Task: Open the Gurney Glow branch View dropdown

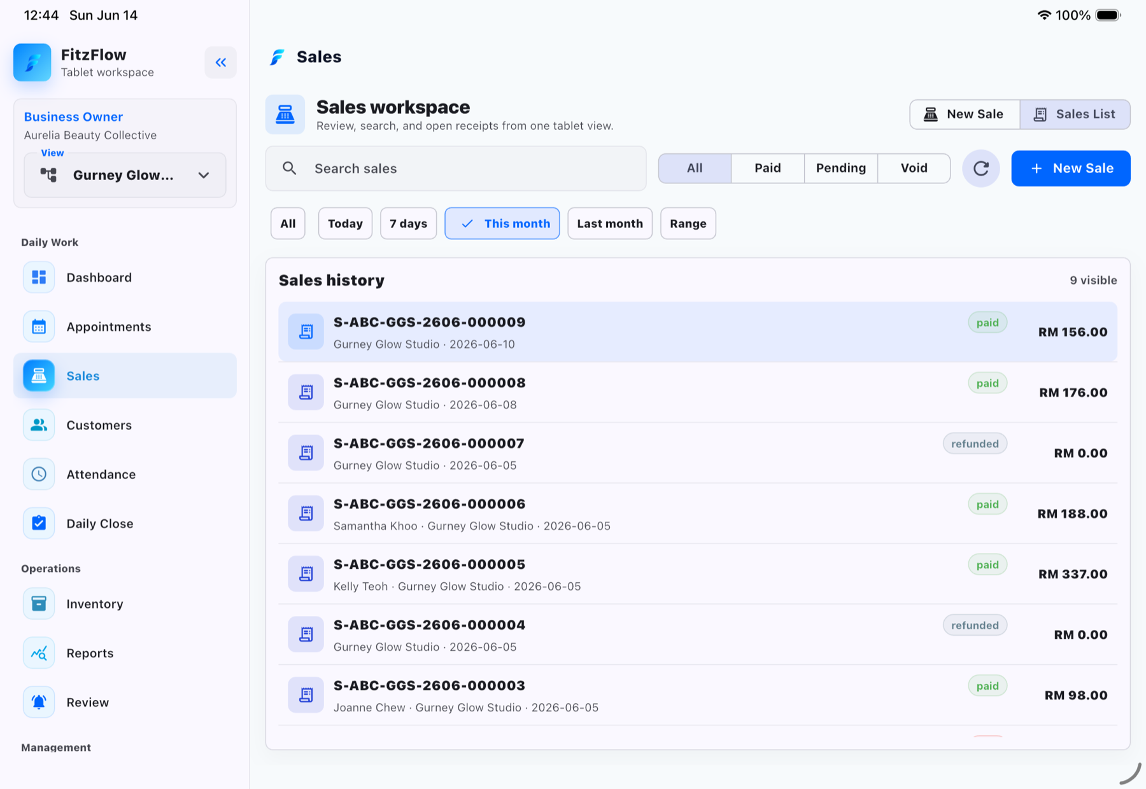Action: [125, 175]
